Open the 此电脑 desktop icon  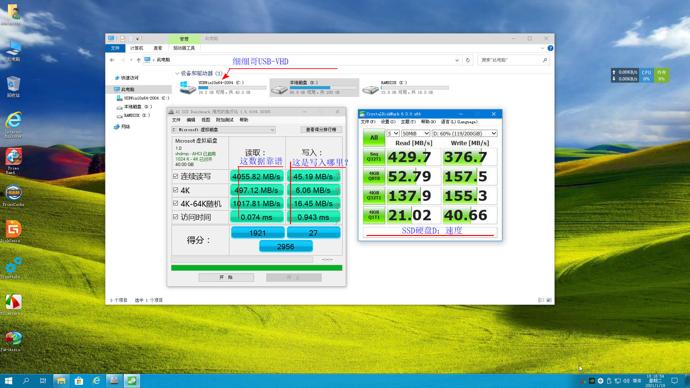[x=13, y=50]
